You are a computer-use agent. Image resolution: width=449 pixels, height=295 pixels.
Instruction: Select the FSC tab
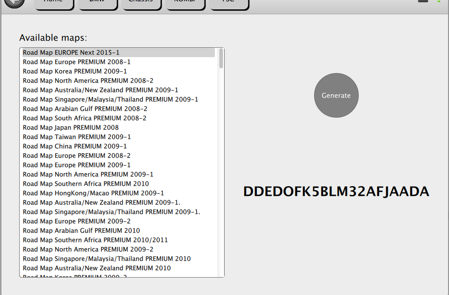coord(228,4)
